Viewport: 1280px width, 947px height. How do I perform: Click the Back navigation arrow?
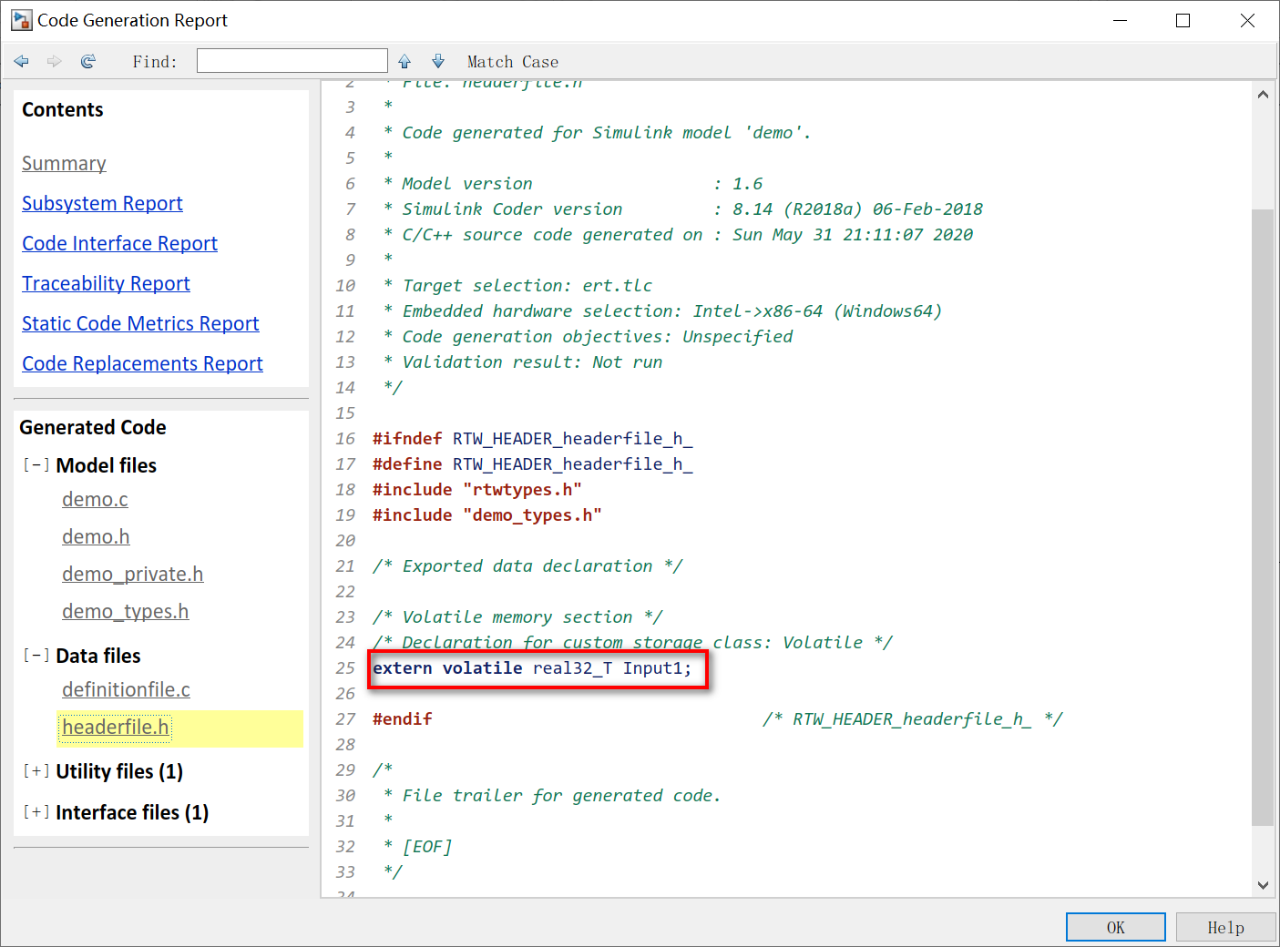coord(22,61)
